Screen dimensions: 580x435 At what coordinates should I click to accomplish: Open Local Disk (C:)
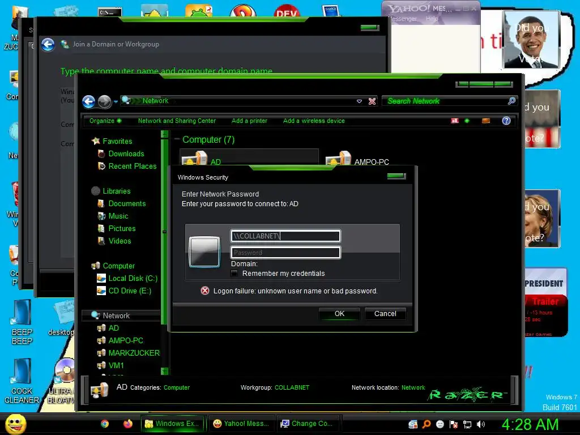point(133,279)
